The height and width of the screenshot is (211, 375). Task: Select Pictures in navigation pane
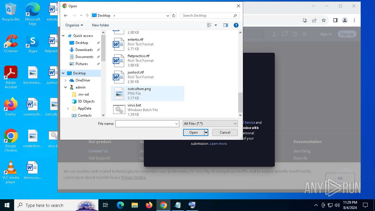[x=81, y=64]
